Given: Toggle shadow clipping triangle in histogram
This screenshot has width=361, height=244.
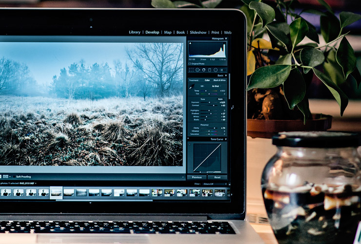Looking at the screenshot, I should click(x=190, y=43).
